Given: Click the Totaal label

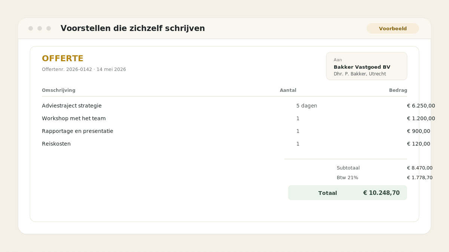Looking at the screenshot, I should pyautogui.click(x=328, y=193).
